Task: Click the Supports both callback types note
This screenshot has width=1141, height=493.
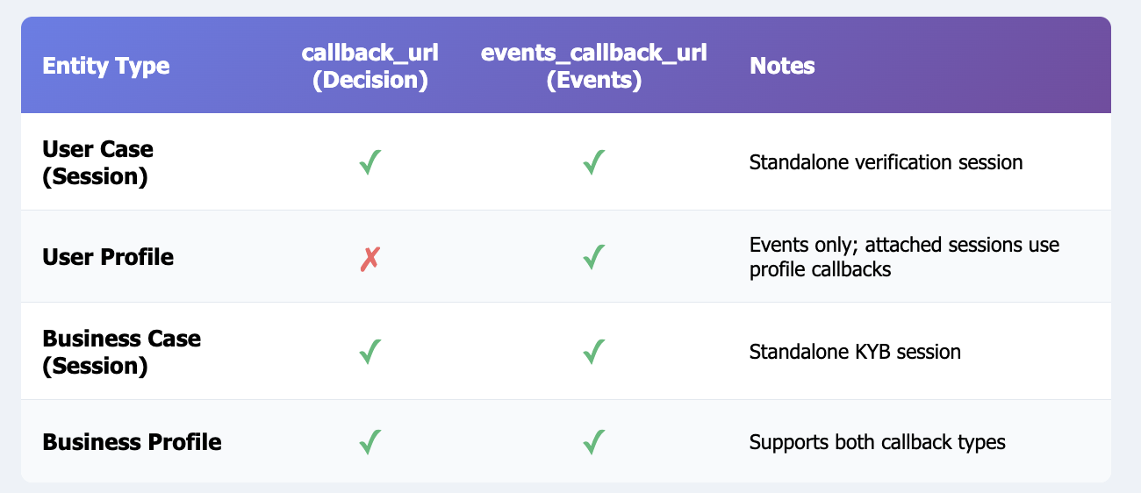Action: click(x=877, y=442)
